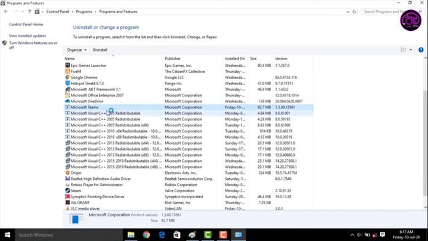Click the 7.25 GB size cell
This screenshot has width=428, height=241.
(265, 202)
